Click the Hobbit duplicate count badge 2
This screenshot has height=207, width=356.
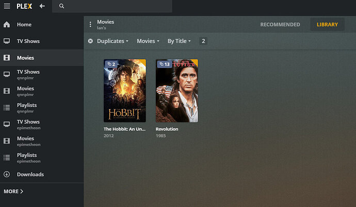click(111, 64)
